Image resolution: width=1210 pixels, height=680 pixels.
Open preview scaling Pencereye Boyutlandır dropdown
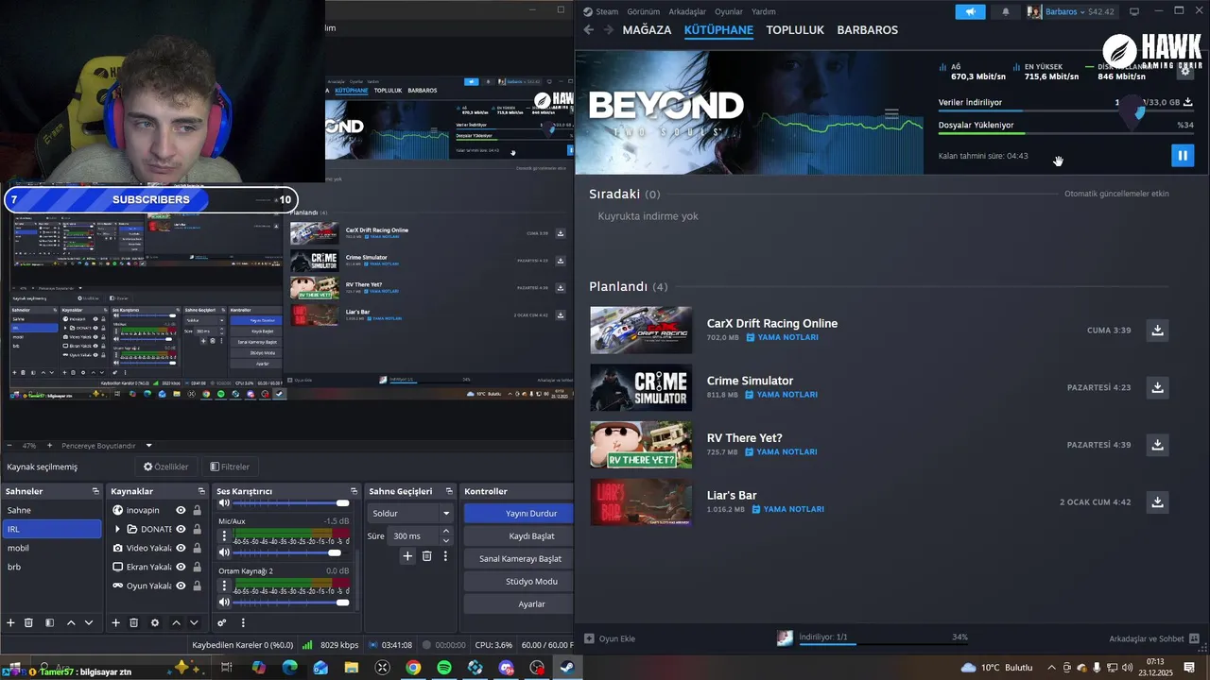(107, 446)
